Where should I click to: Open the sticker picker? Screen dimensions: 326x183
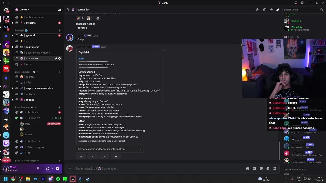261,169
